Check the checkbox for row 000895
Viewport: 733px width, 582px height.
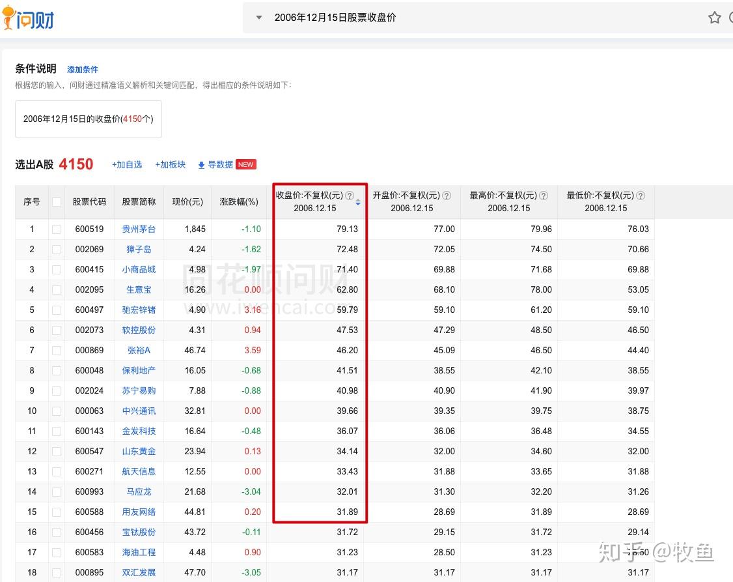(57, 573)
